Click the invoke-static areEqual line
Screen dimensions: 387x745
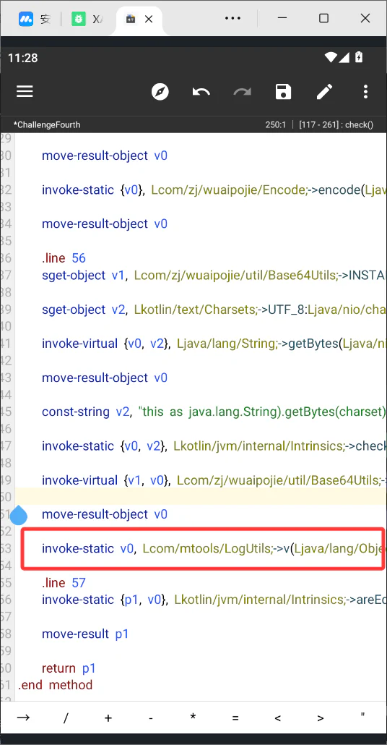(x=214, y=600)
